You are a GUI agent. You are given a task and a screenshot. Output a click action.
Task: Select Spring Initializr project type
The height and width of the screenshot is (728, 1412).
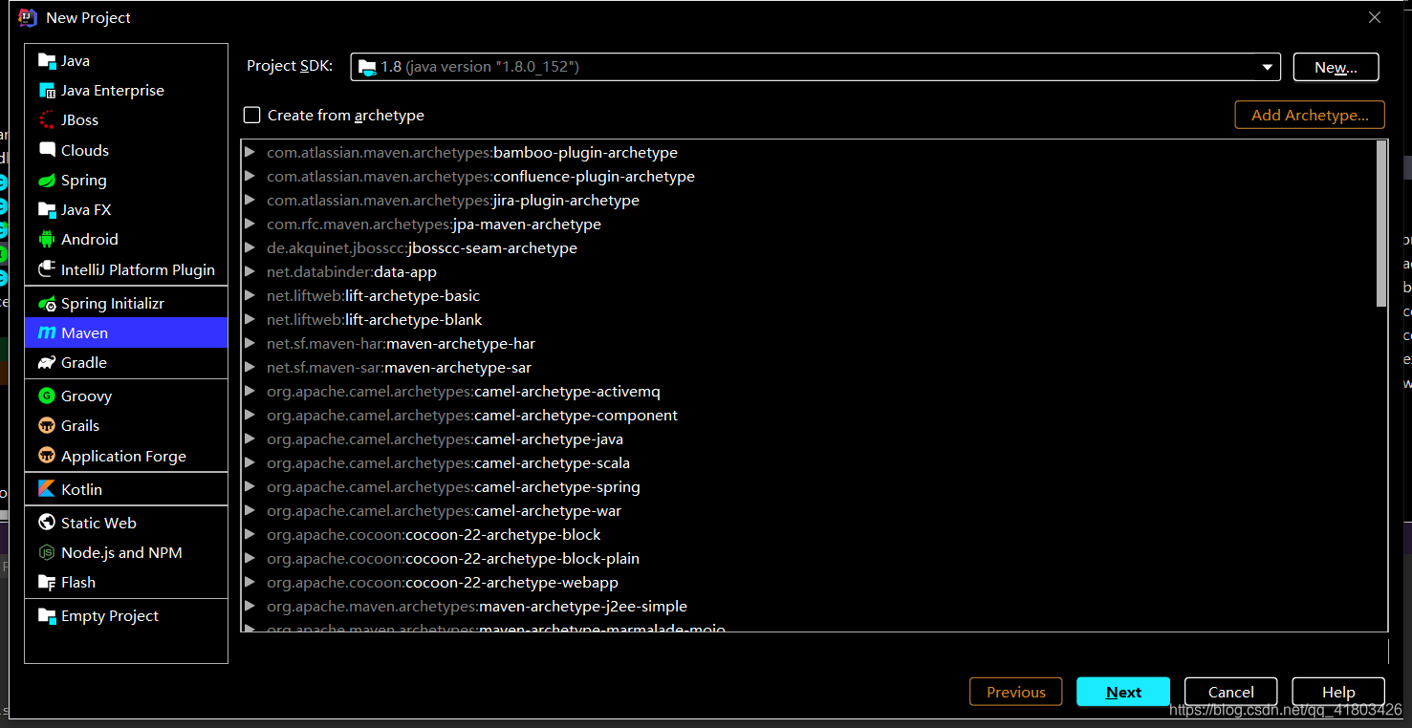pos(126,304)
